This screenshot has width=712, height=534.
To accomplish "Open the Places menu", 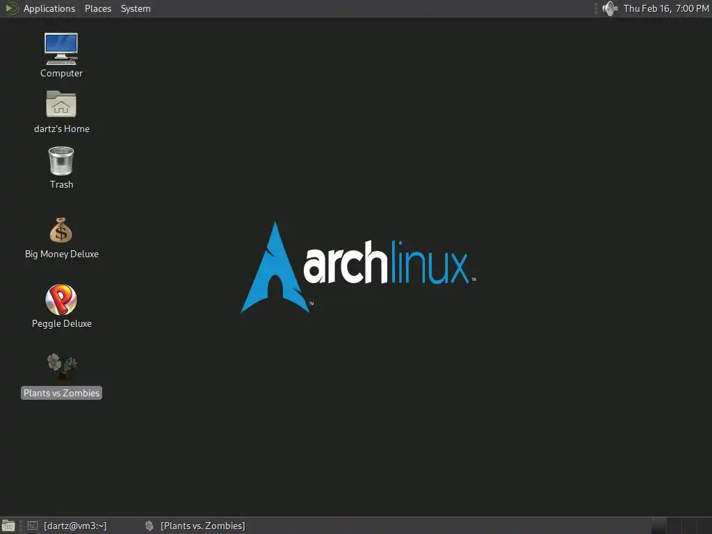I will (x=97, y=8).
